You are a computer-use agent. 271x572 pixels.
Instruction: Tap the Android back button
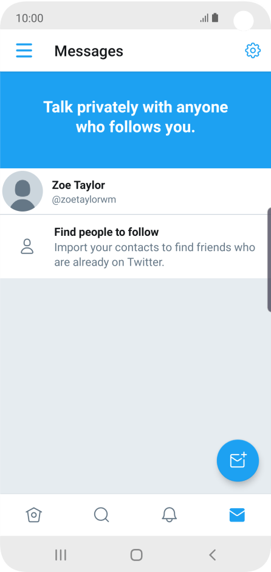[213, 555]
